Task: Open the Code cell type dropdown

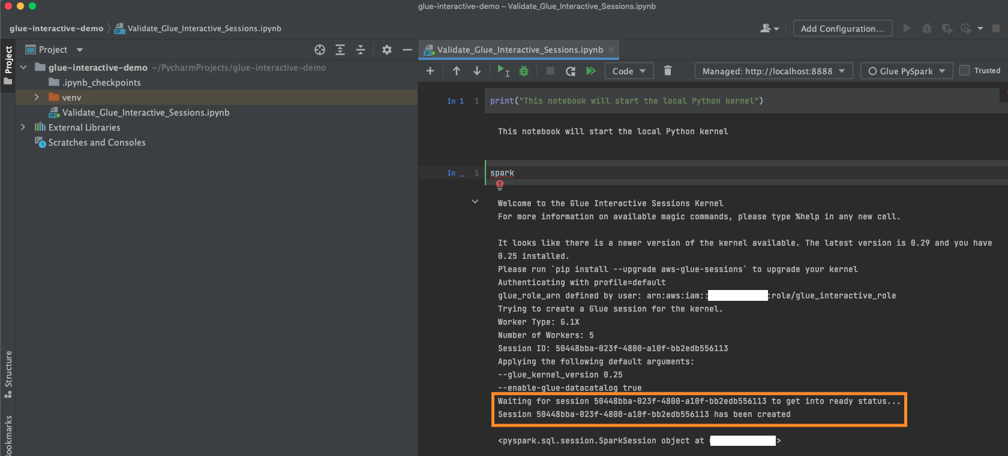Action: tap(629, 71)
